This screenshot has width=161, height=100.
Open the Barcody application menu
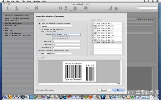pyautogui.click(x=10, y=1)
